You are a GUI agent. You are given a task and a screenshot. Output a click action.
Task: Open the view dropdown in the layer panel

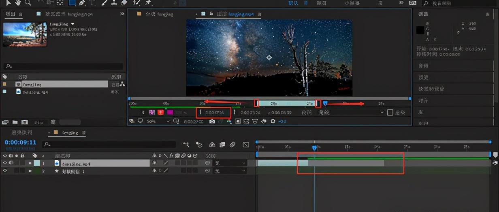(351, 113)
